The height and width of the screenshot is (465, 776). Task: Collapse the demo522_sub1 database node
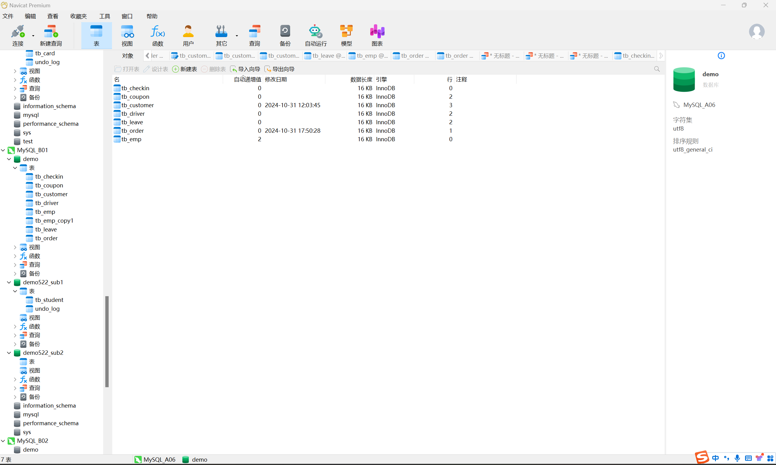[9, 282]
